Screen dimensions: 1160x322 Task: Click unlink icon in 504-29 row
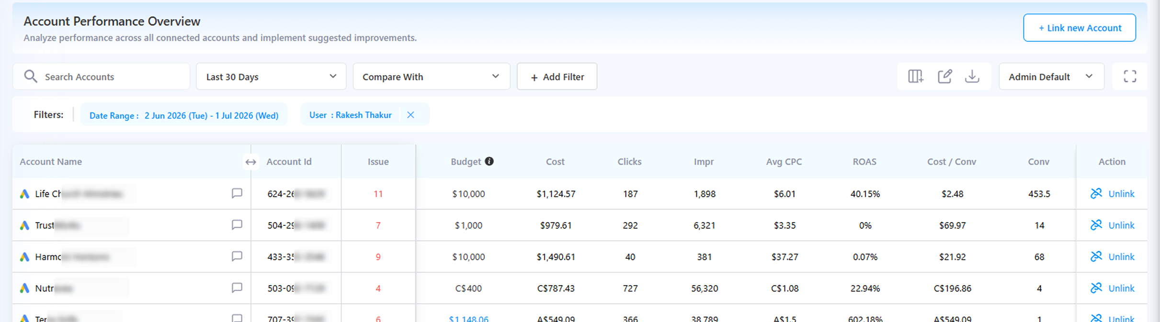click(x=1096, y=225)
